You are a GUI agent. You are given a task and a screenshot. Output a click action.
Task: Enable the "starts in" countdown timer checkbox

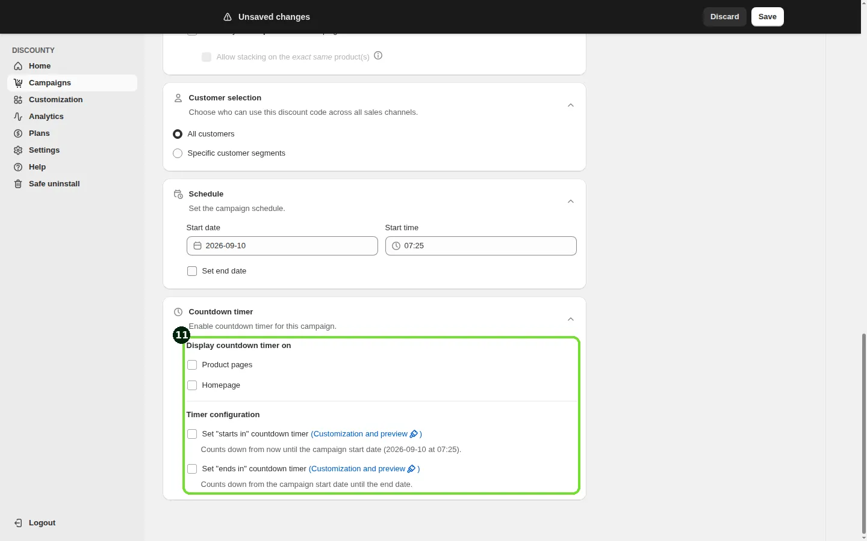point(192,434)
